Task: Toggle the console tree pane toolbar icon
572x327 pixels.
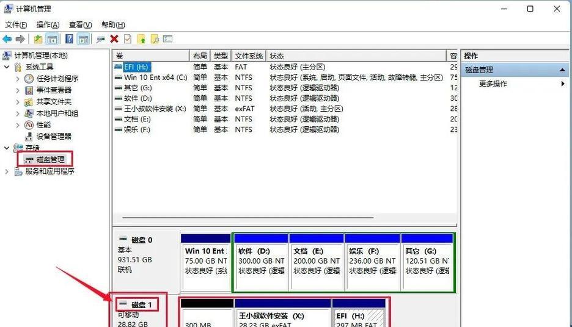Action: click(x=52, y=39)
